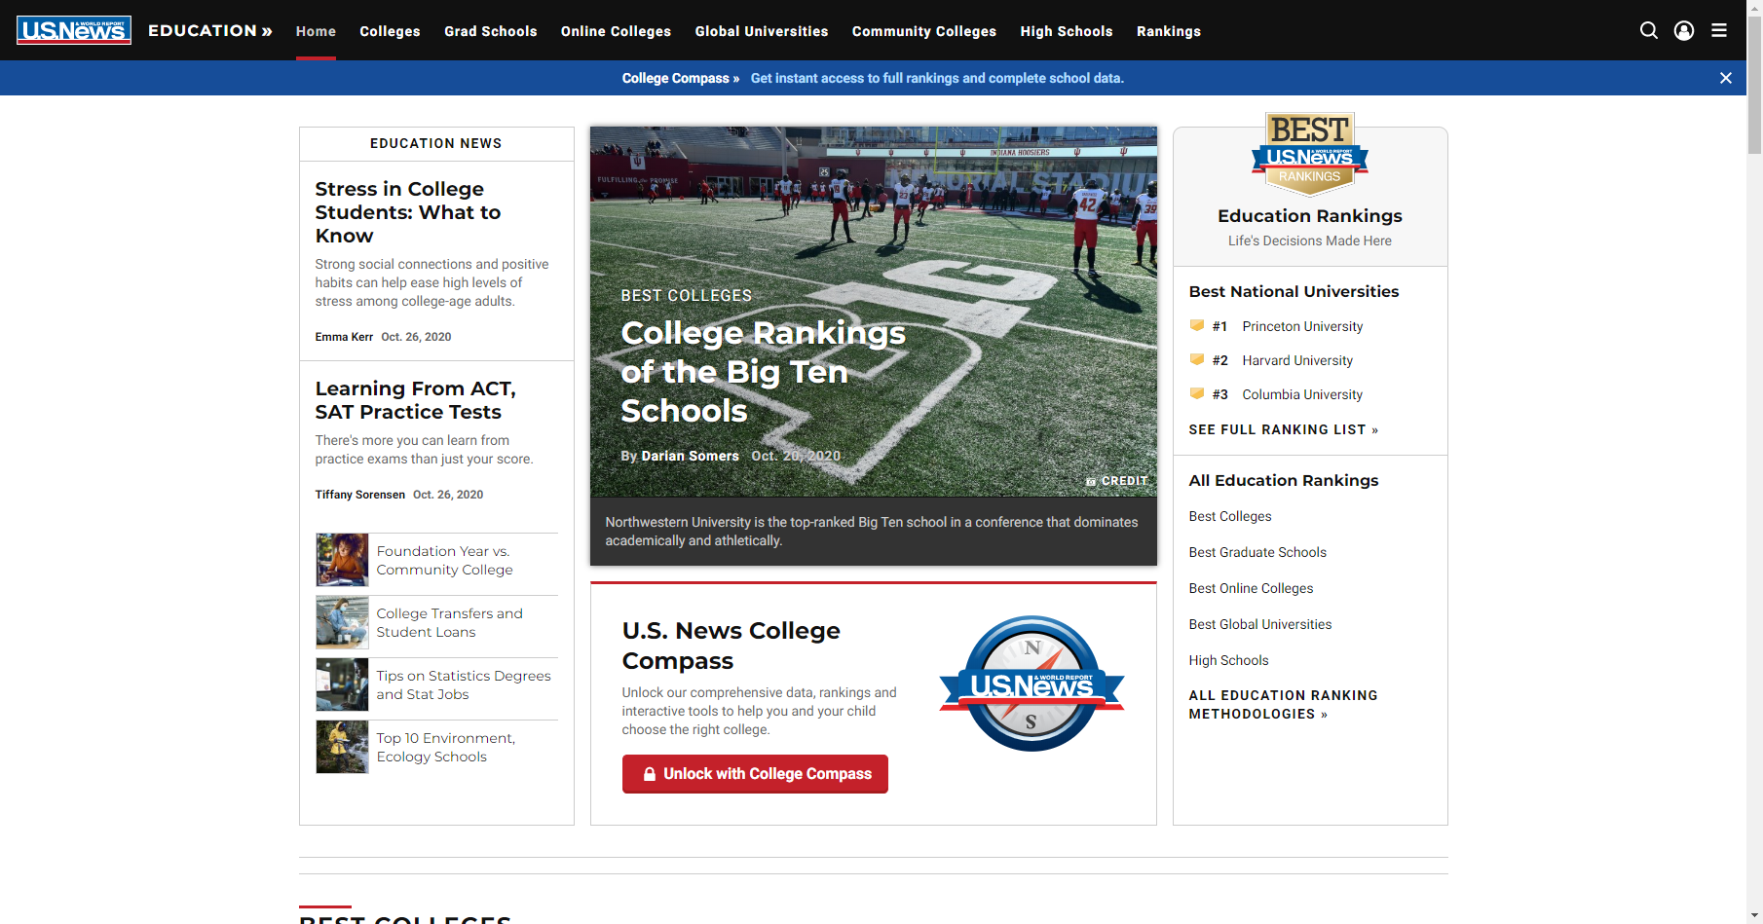Image resolution: width=1763 pixels, height=924 pixels.
Task: Click the Best Education Rankings badge
Action: click(1309, 154)
